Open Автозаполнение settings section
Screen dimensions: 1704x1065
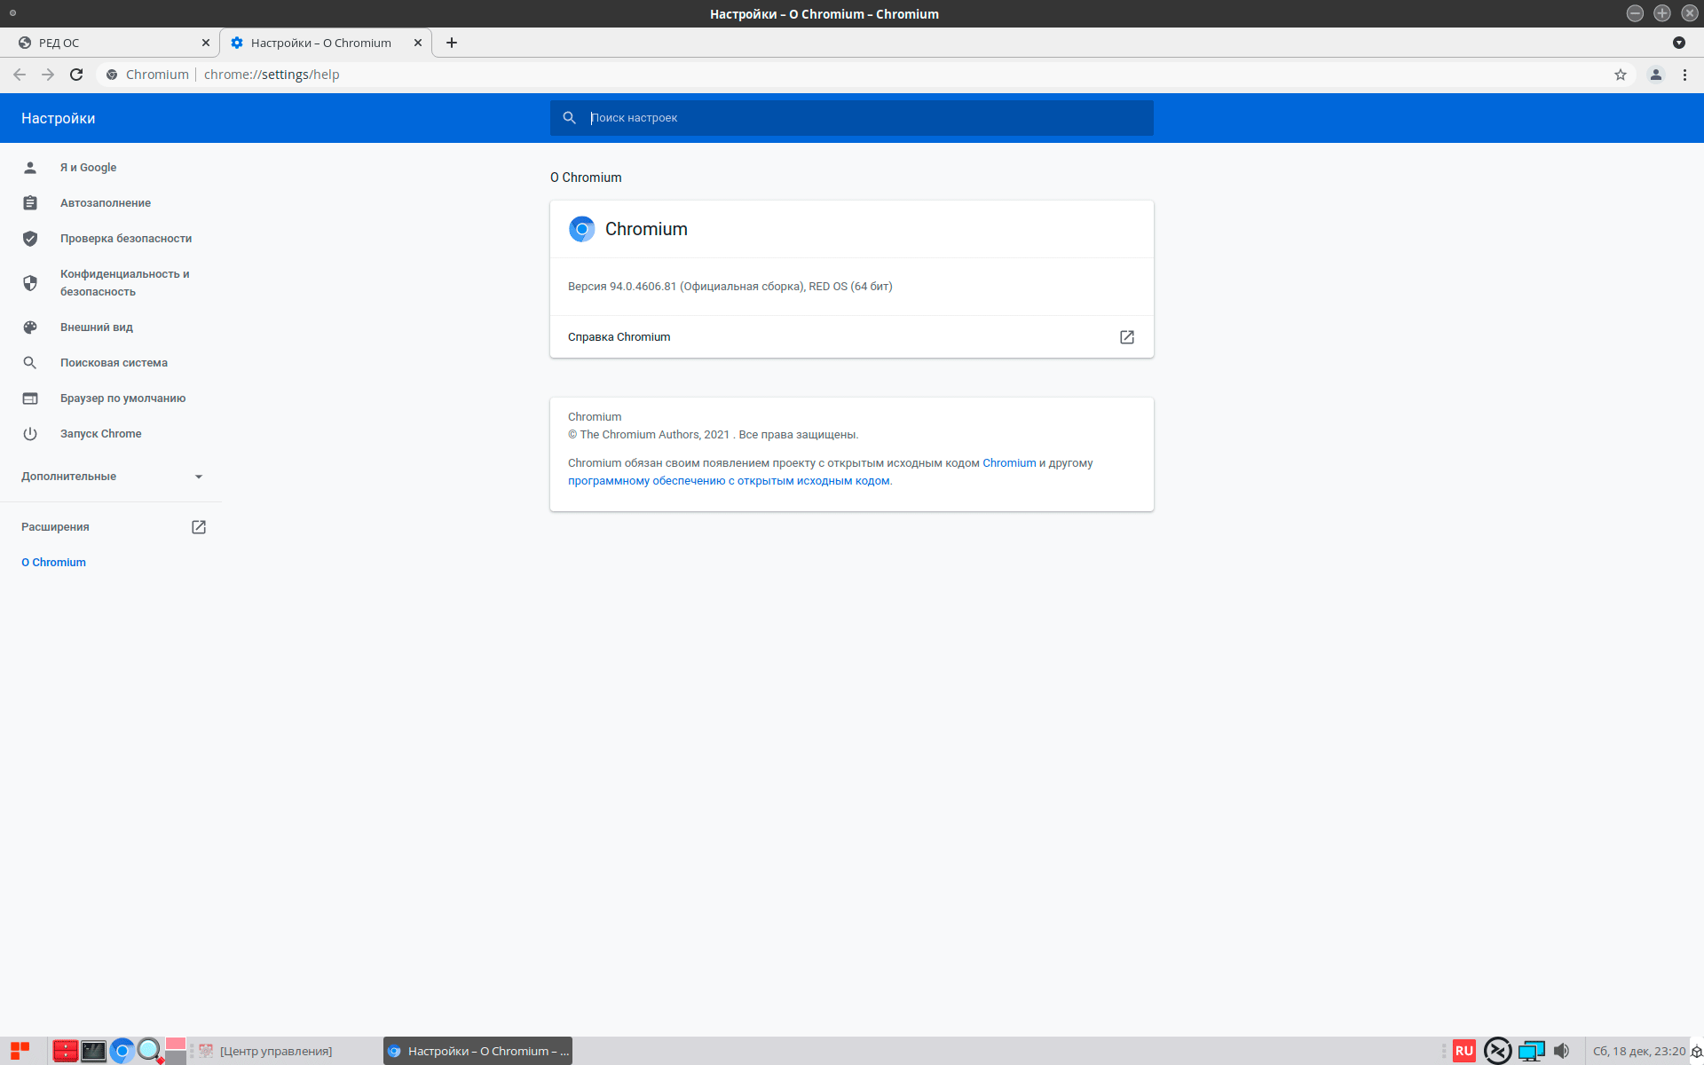(x=105, y=203)
